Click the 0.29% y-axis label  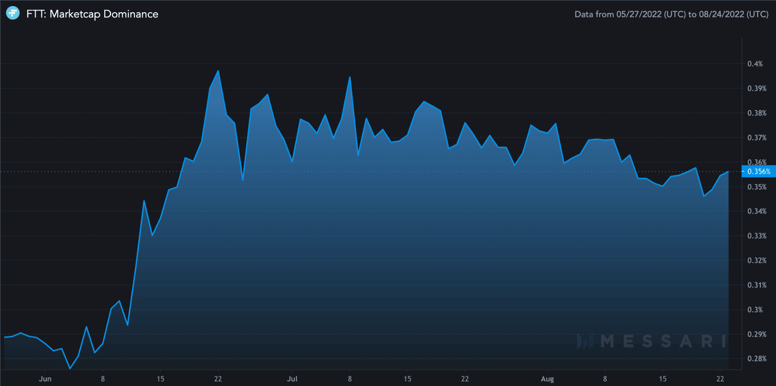click(757, 334)
